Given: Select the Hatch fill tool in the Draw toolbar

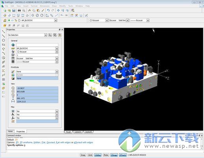Looking at the screenshot, I should pos(4,79).
